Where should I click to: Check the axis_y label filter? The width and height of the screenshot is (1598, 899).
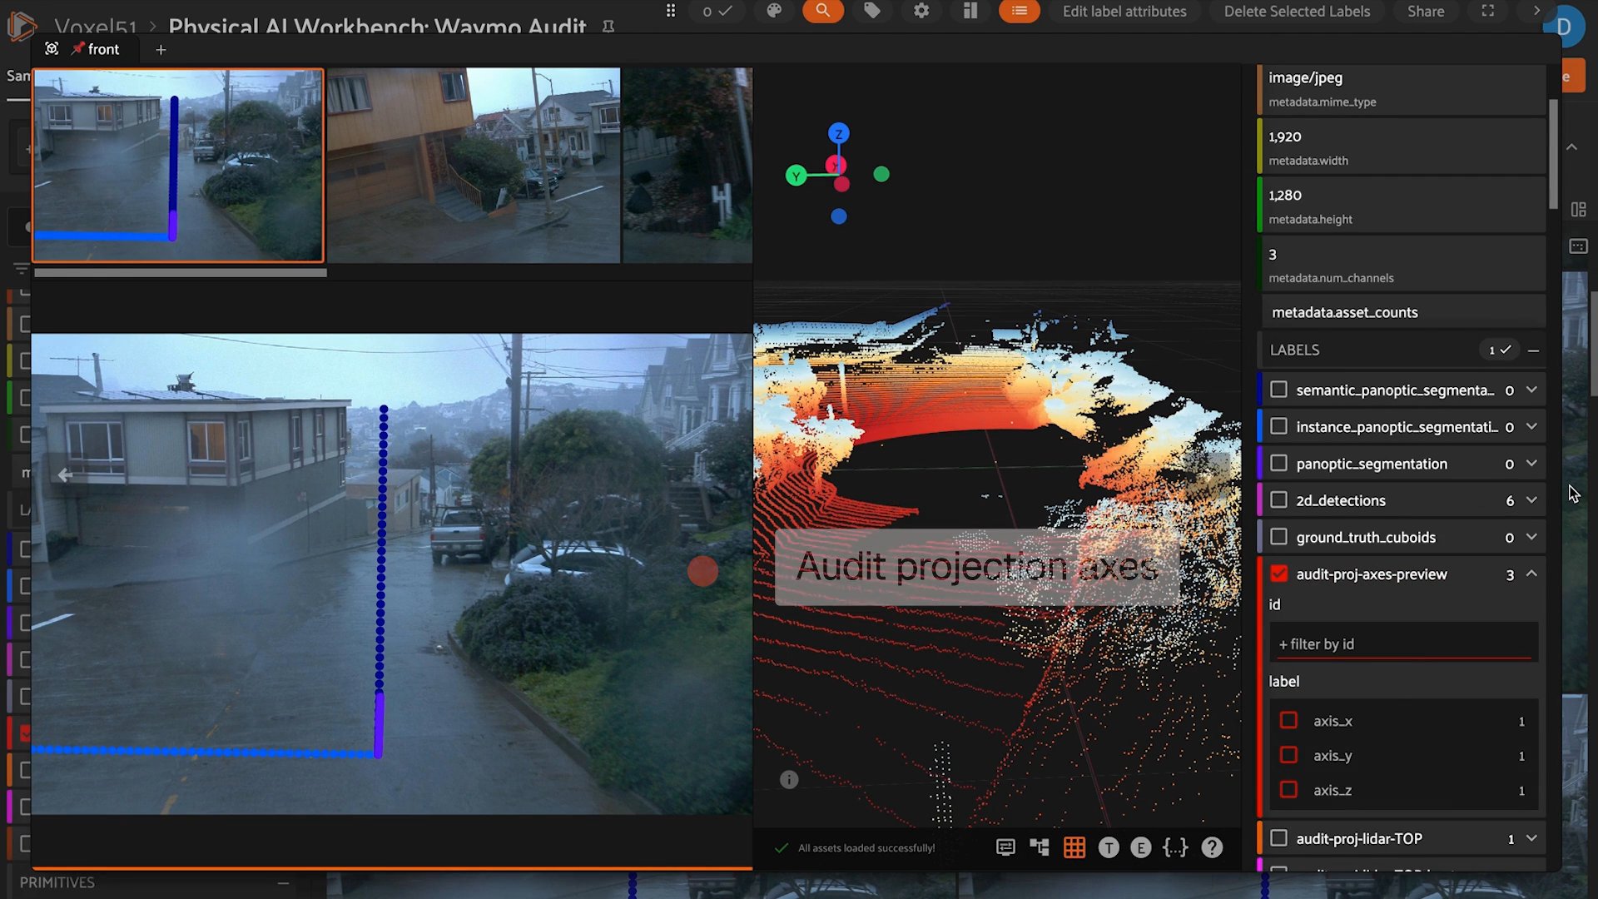coord(1288,755)
